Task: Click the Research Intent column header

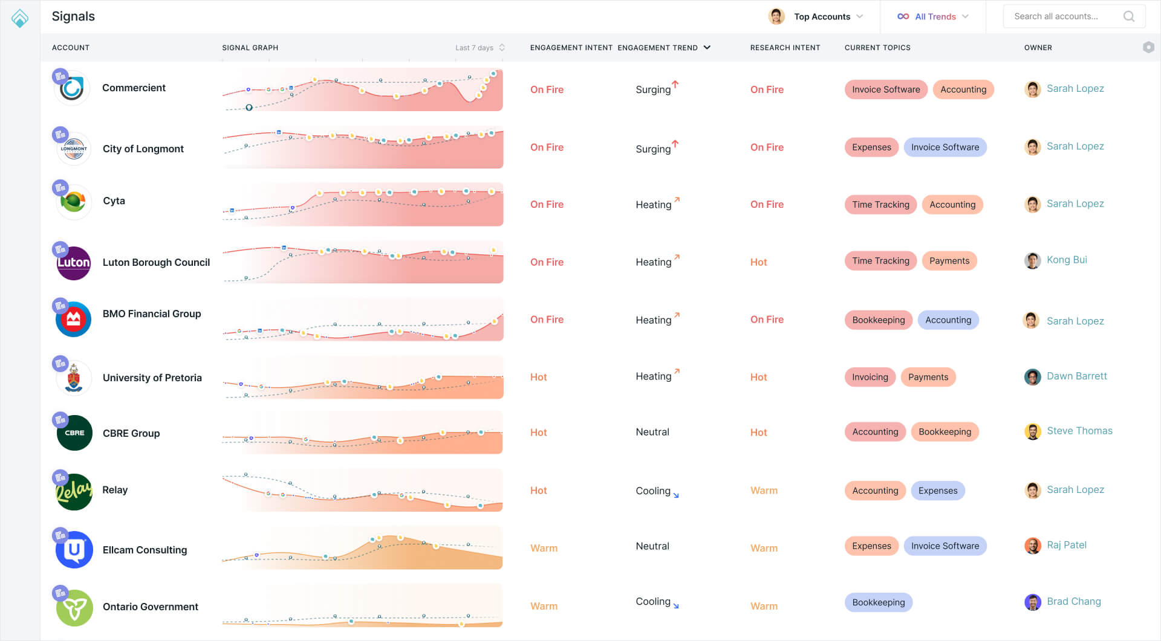Action: point(785,48)
